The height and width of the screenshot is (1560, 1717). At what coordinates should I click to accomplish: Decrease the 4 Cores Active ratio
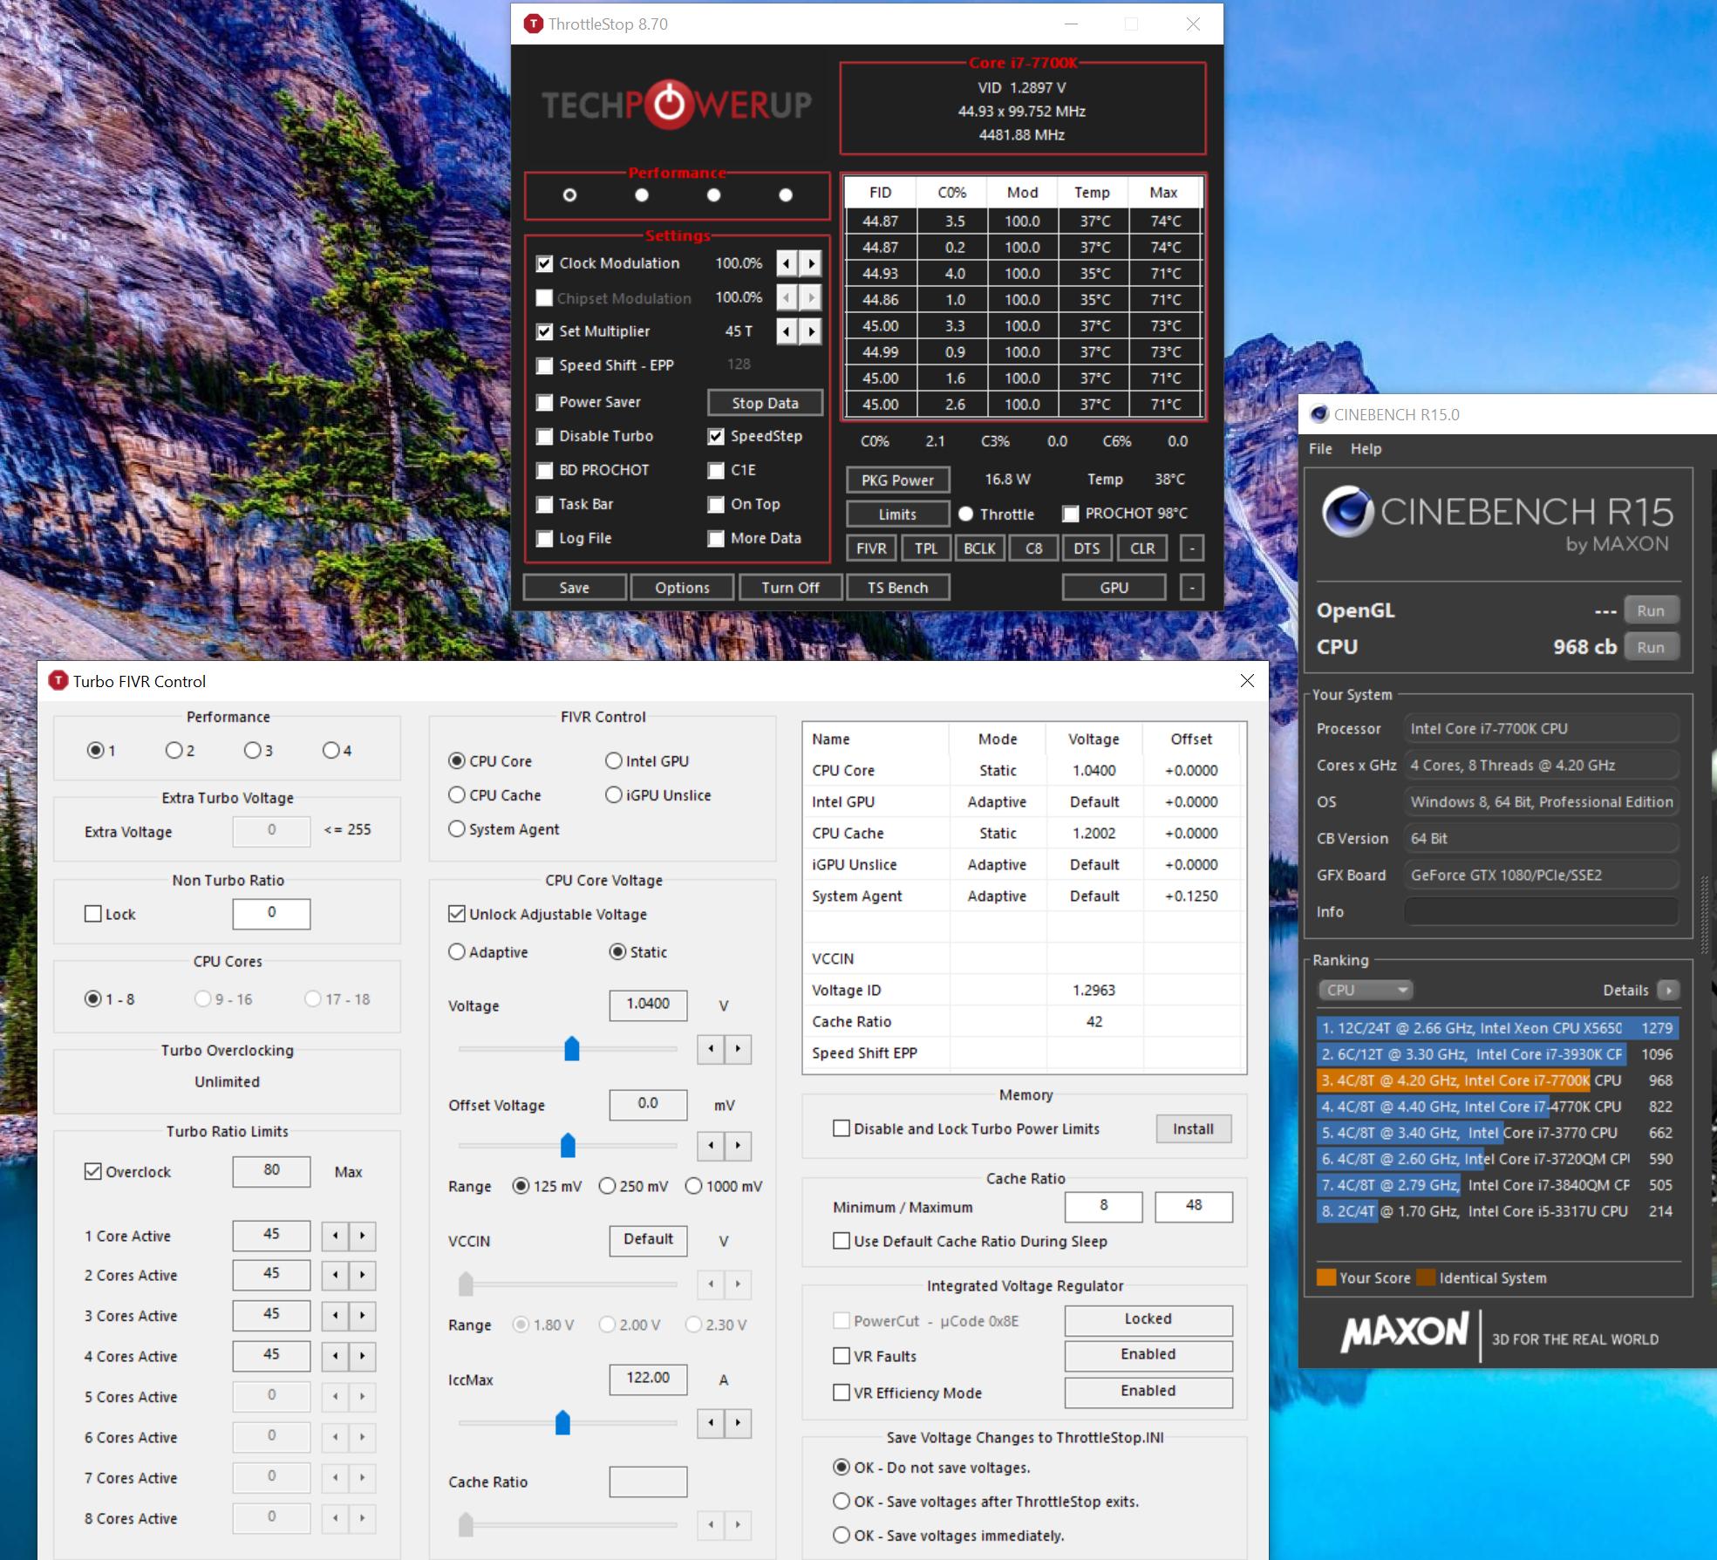pos(336,1356)
